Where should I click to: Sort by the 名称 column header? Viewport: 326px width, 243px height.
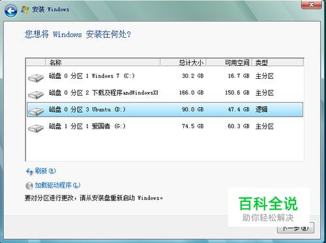pos(102,63)
